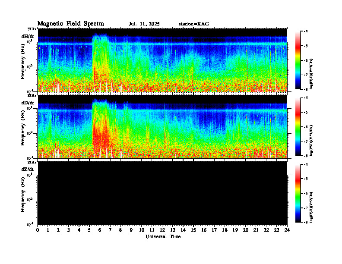
Task: Click hour tick label 9 on time axis
Action: click(131, 230)
